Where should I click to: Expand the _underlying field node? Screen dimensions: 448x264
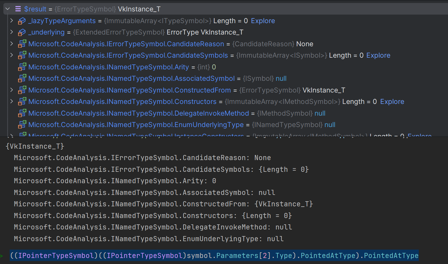tap(11, 32)
